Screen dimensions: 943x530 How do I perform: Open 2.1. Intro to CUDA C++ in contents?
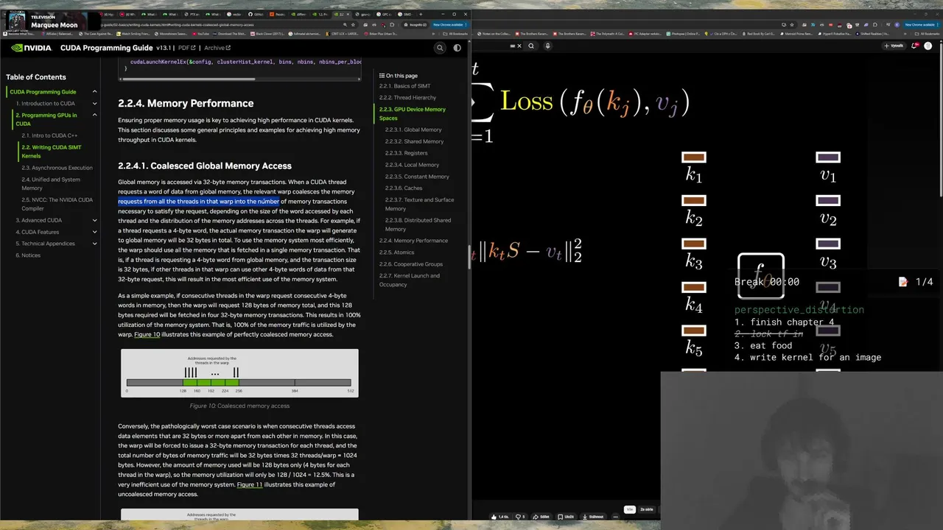tap(49, 135)
